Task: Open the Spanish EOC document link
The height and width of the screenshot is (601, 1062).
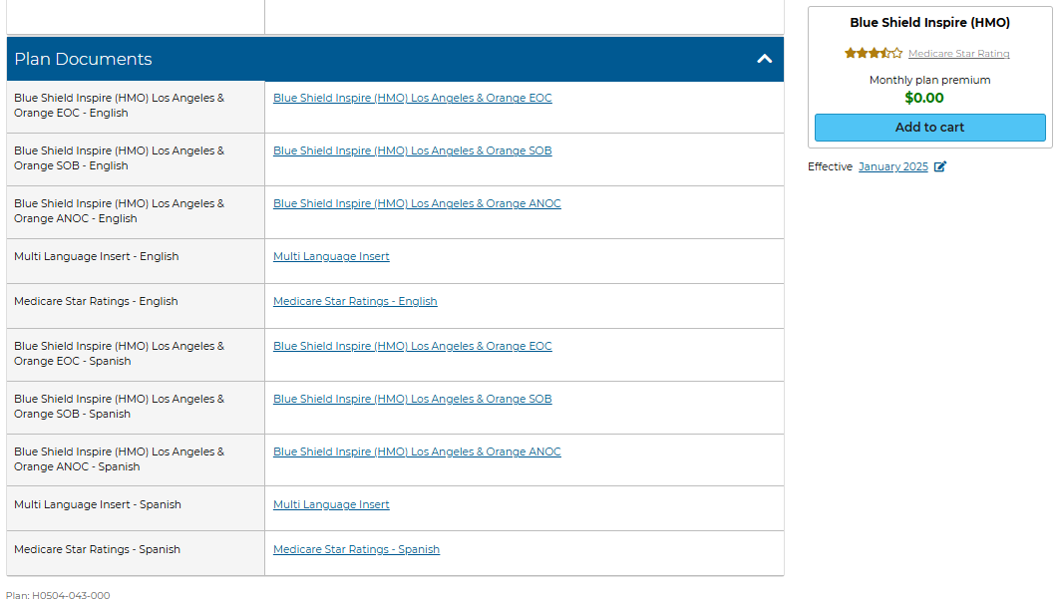Action: coord(413,346)
